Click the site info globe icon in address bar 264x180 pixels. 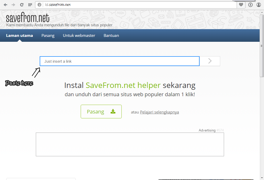coord(39,5)
